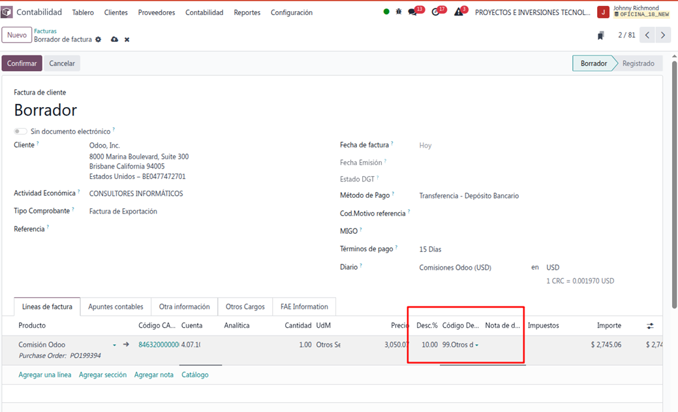This screenshot has height=412, width=678.
Task: Discard changes with the X icon
Action: (x=127, y=40)
